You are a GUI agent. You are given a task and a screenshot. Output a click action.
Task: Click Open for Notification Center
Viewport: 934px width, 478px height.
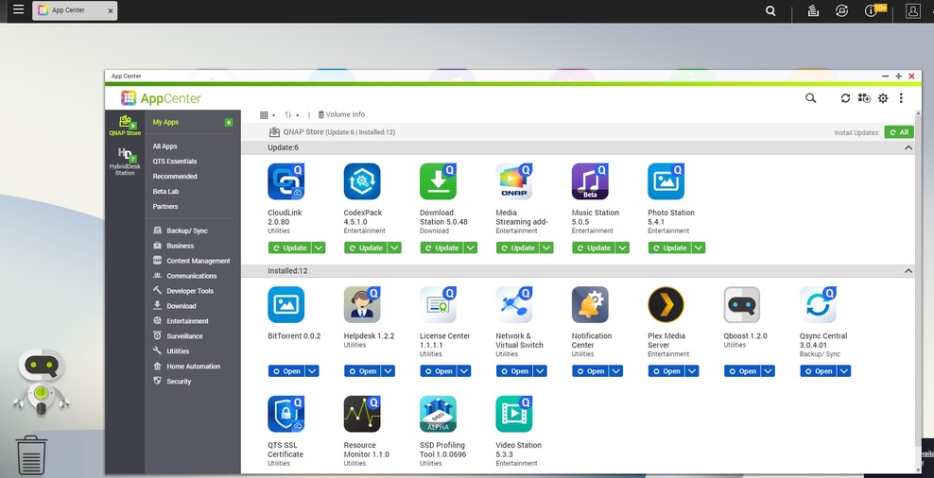590,371
